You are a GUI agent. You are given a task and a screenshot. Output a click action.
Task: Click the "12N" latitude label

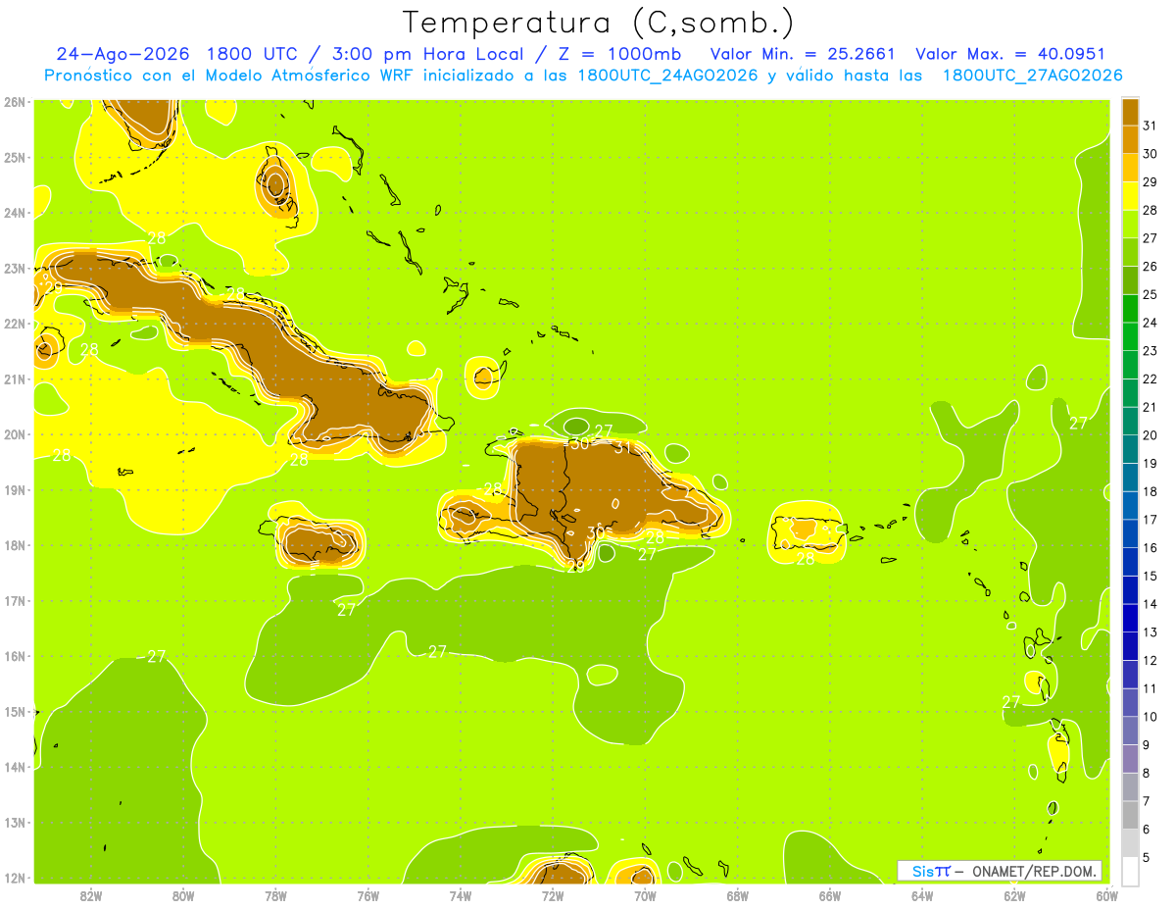(14, 878)
